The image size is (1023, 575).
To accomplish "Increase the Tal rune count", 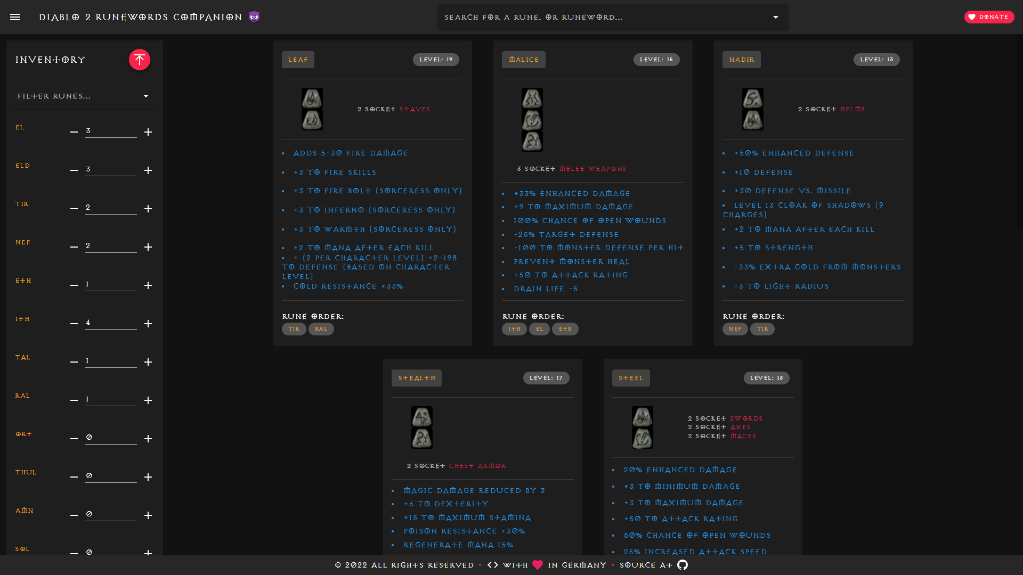I will (148, 362).
